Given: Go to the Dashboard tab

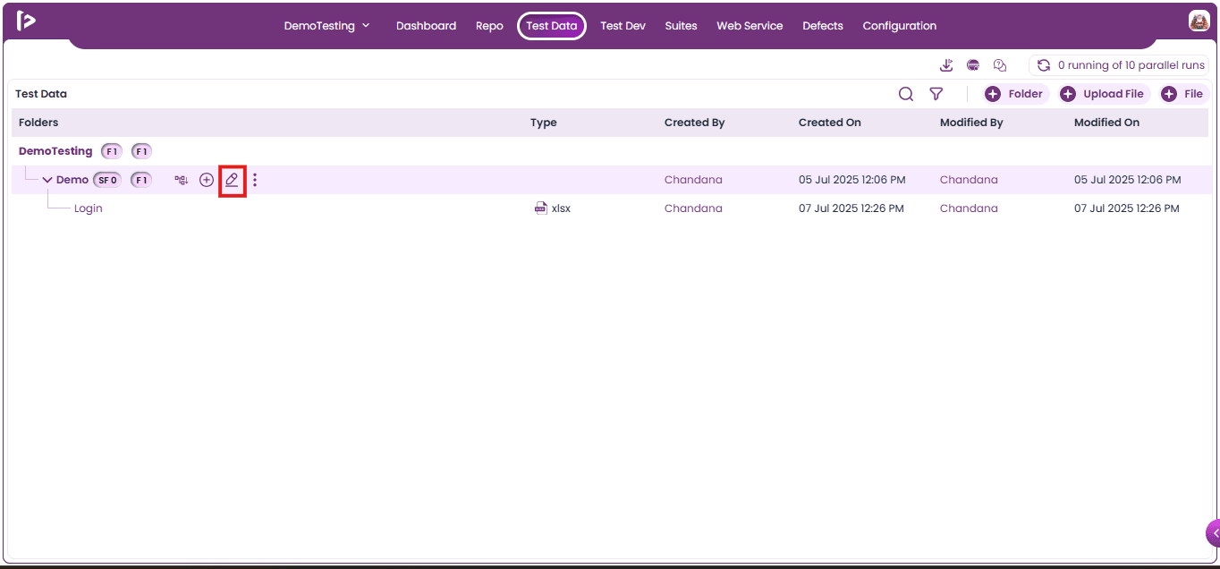Looking at the screenshot, I should pyautogui.click(x=426, y=26).
